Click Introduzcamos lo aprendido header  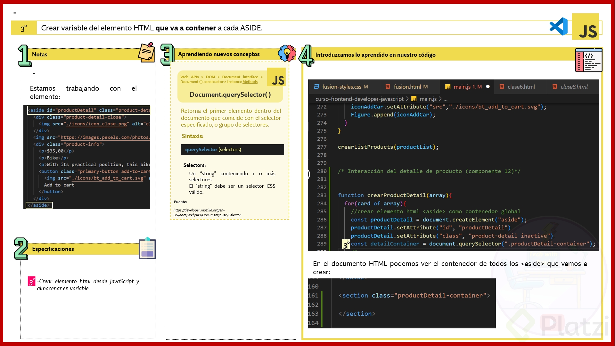point(375,55)
